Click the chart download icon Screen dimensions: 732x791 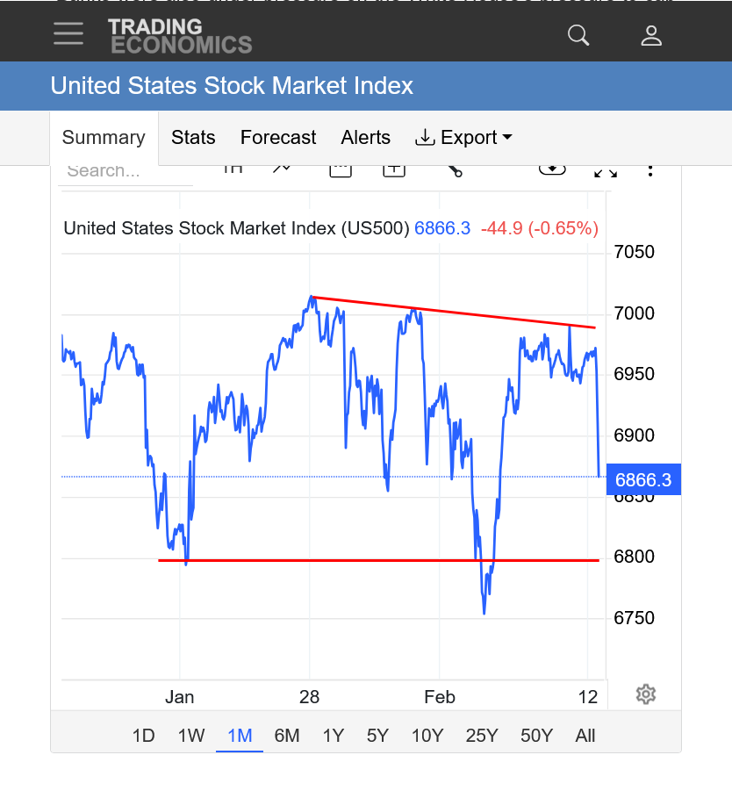[552, 169]
